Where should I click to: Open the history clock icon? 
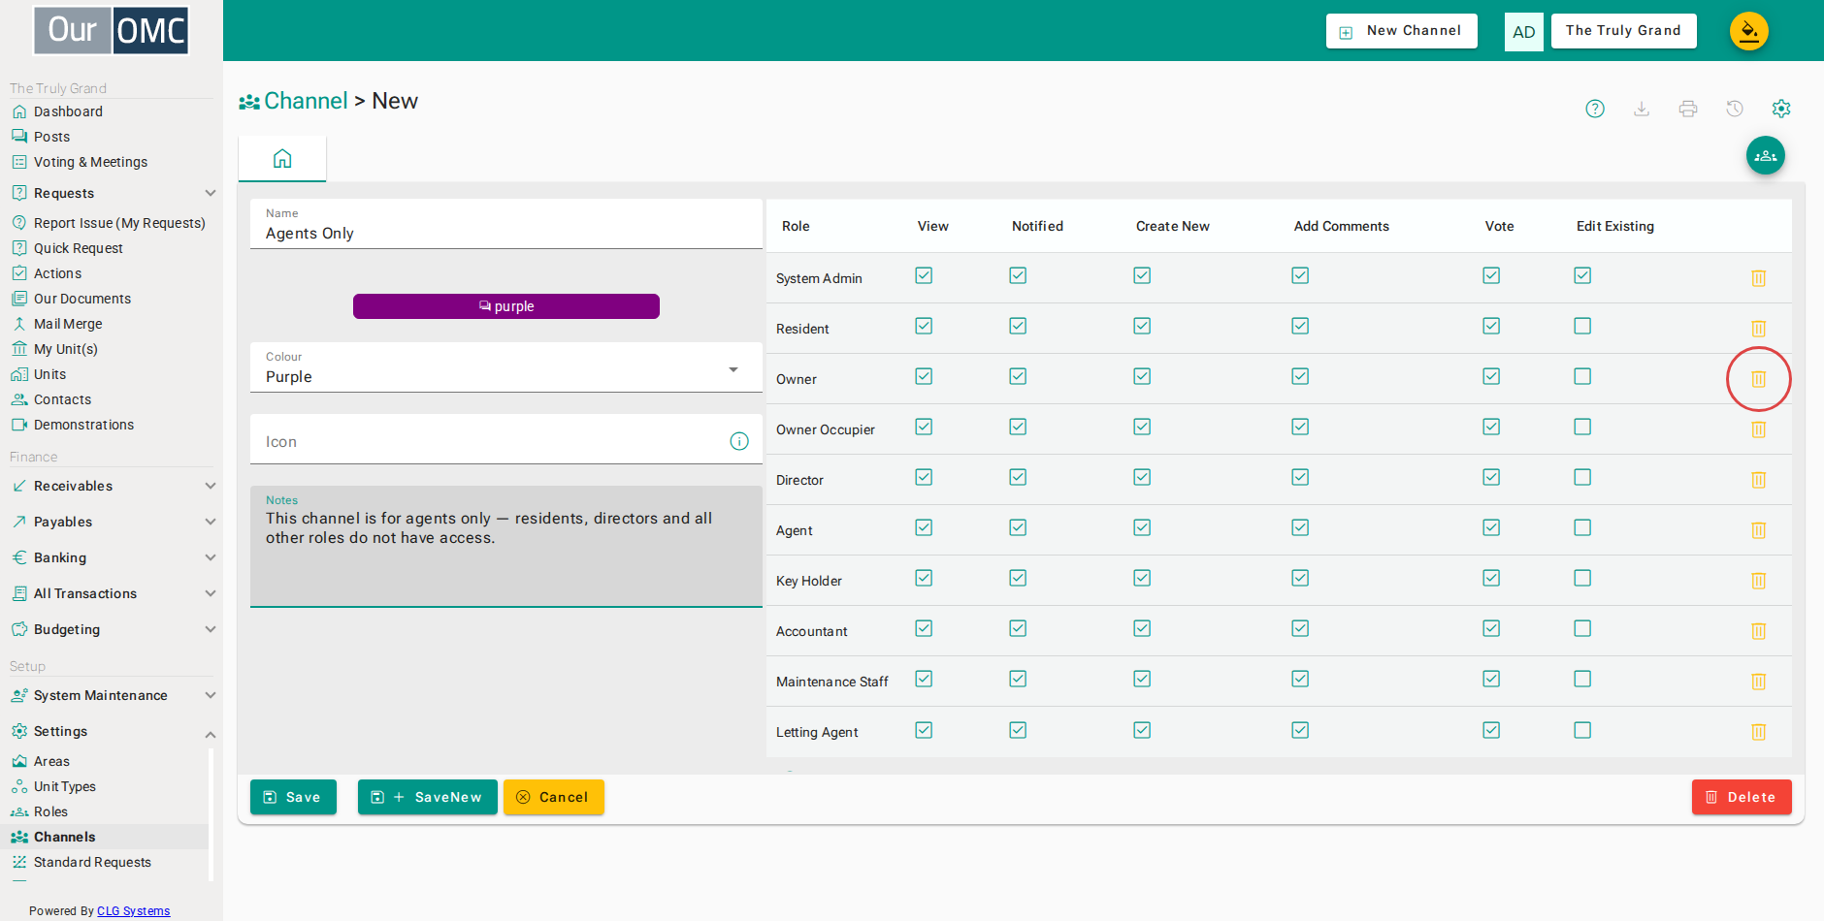[x=1735, y=109]
